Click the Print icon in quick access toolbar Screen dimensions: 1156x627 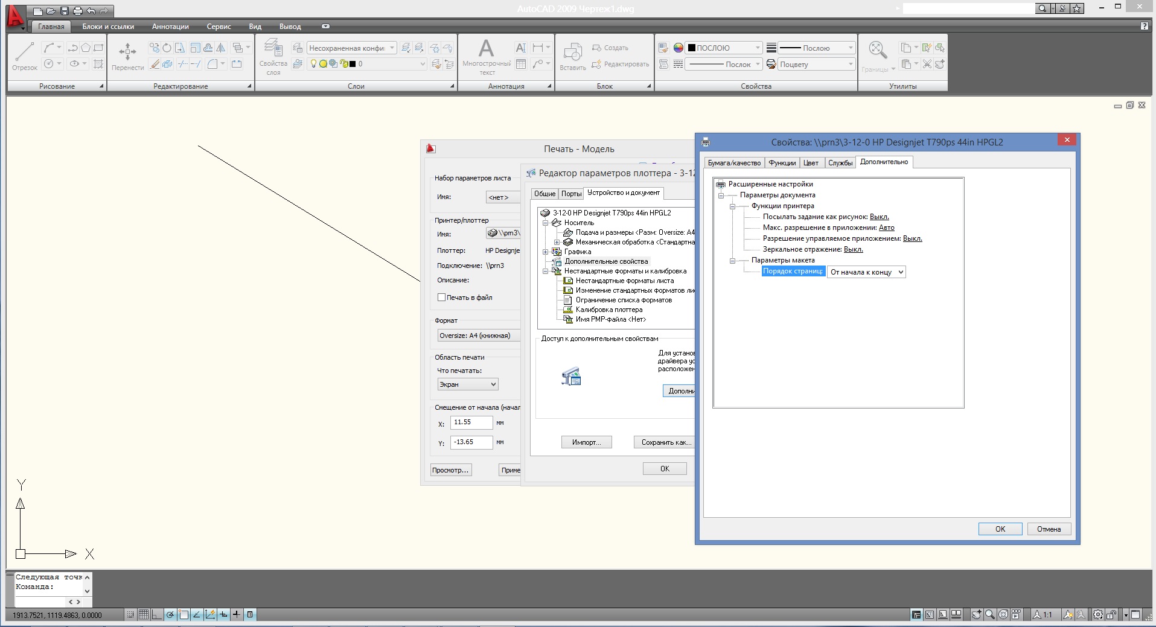point(78,11)
